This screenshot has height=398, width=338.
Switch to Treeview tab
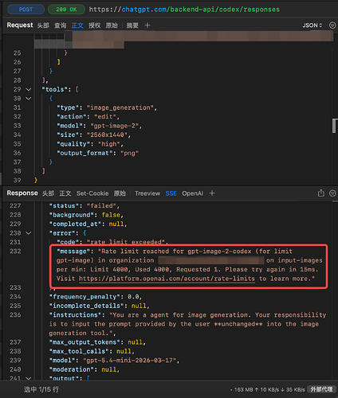coord(147,193)
